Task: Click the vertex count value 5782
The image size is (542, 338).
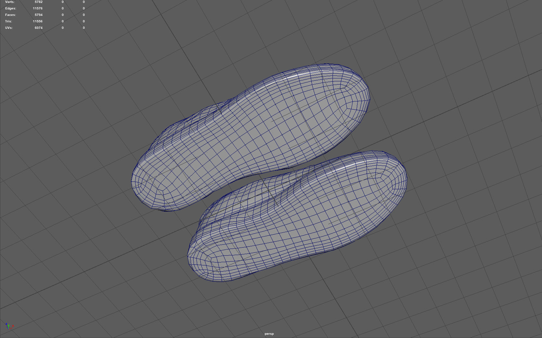Action: point(39,2)
